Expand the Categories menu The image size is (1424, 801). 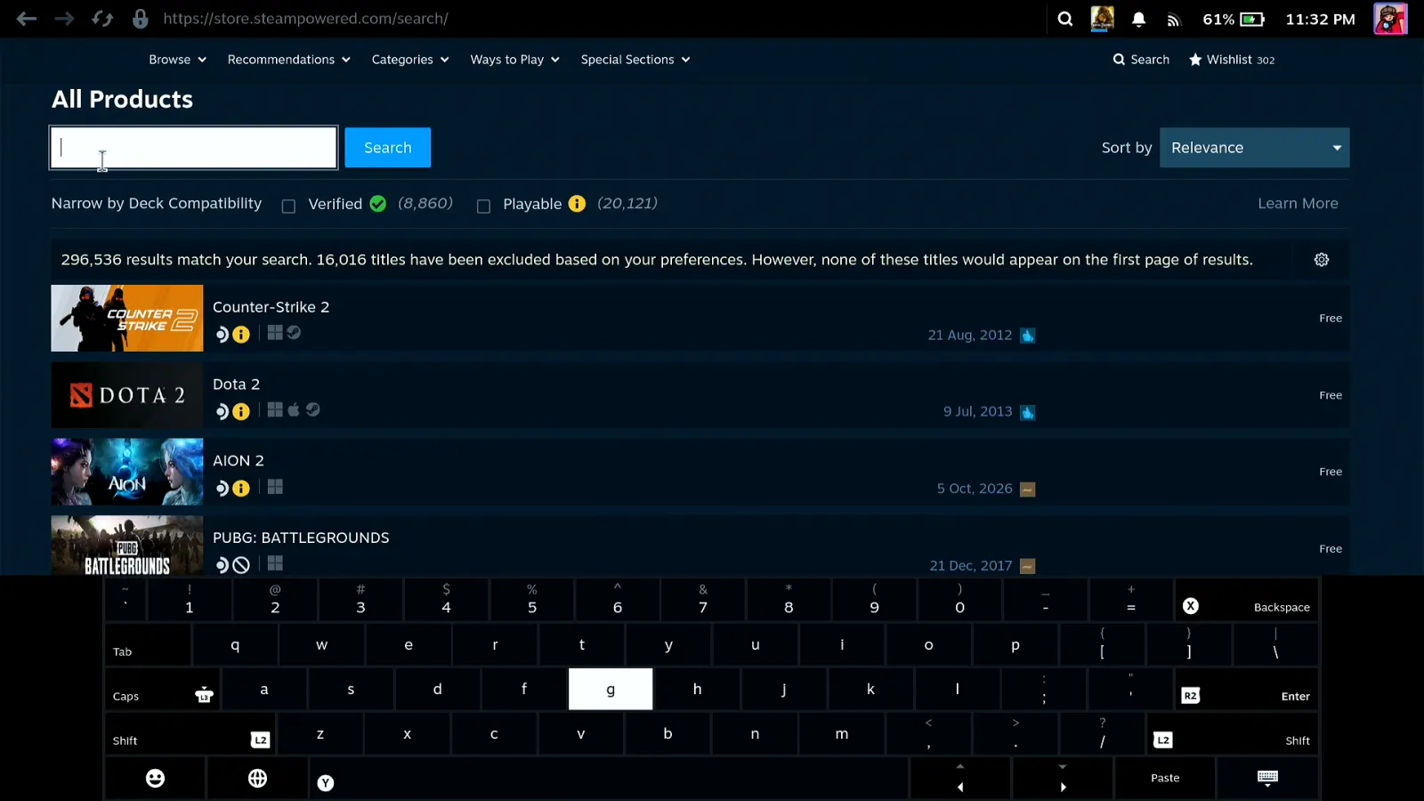(x=409, y=60)
